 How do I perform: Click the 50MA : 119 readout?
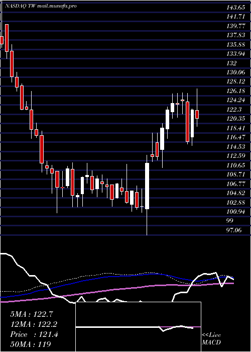[30, 344]
